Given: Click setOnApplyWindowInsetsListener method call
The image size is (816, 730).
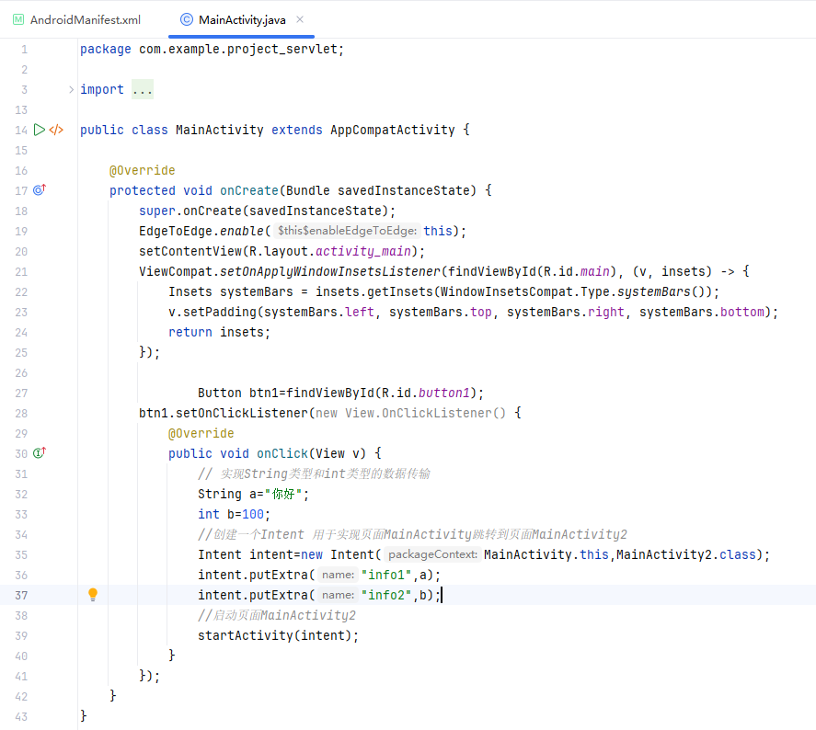Looking at the screenshot, I should (x=330, y=271).
